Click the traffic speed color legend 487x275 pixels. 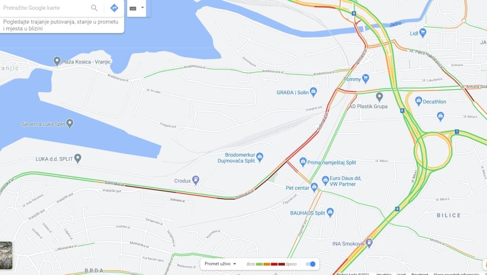(272, 264)
